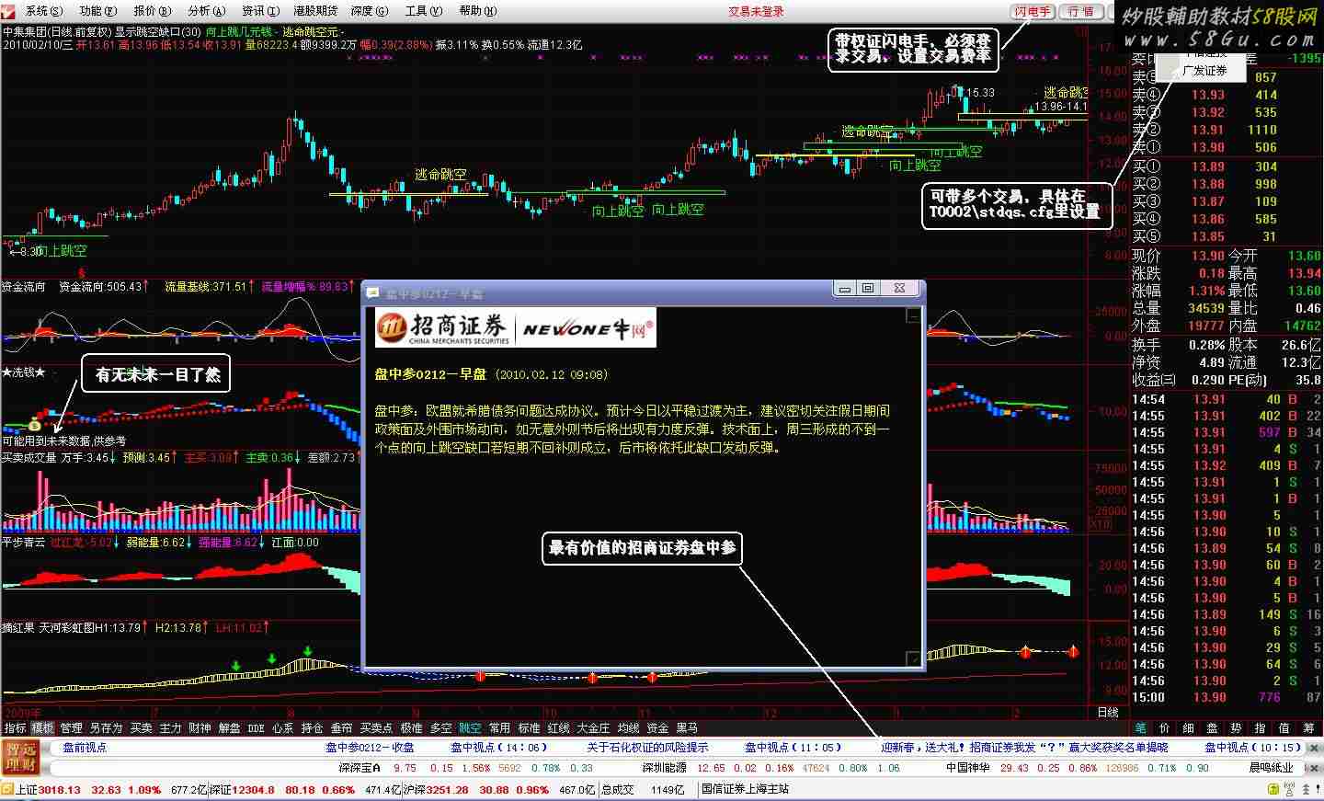Switch to the 细 tab in quote panel

tap(1189, 727)
